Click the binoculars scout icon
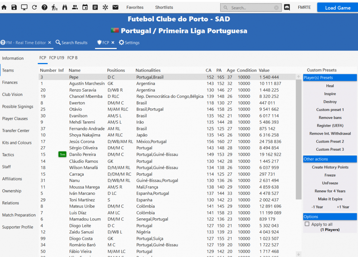The height and width of the screenshot is (257, 358). click(x=65, y=7)
